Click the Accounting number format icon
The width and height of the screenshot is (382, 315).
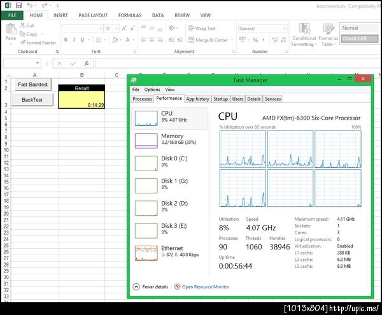click(243, 39)
